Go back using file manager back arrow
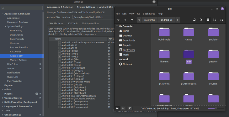This screenshot has height=117, width=229. (119, 20)
